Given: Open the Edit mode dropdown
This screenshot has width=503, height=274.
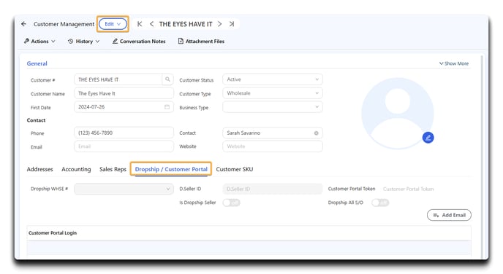Looking at the screenshot, I should tap(113, 24).
